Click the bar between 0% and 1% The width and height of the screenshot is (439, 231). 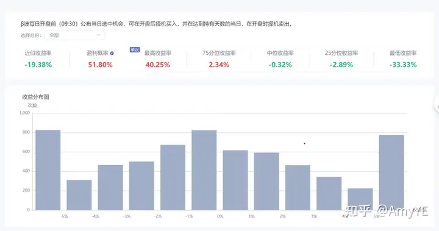pos(235,180)
